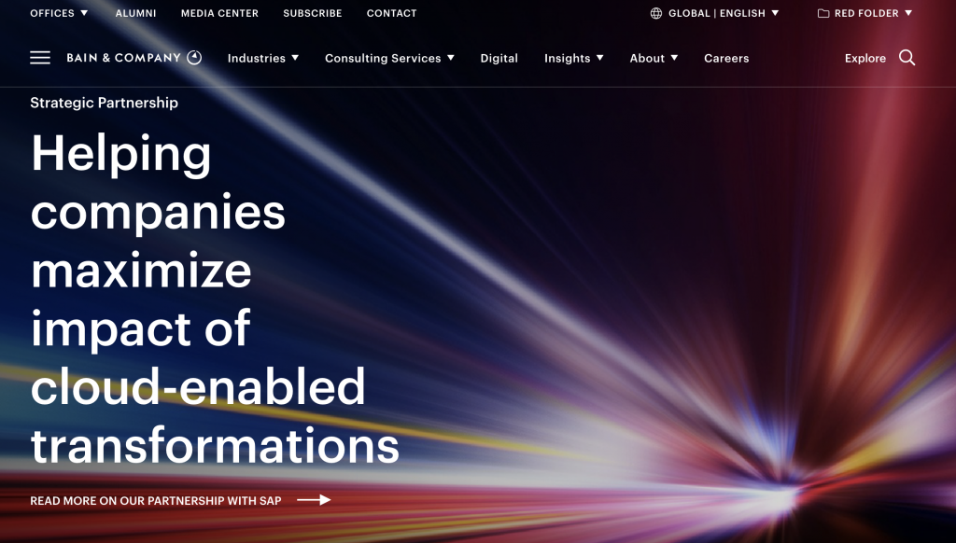Expand the Red Folder dropdown arrow

coord(908,13)
